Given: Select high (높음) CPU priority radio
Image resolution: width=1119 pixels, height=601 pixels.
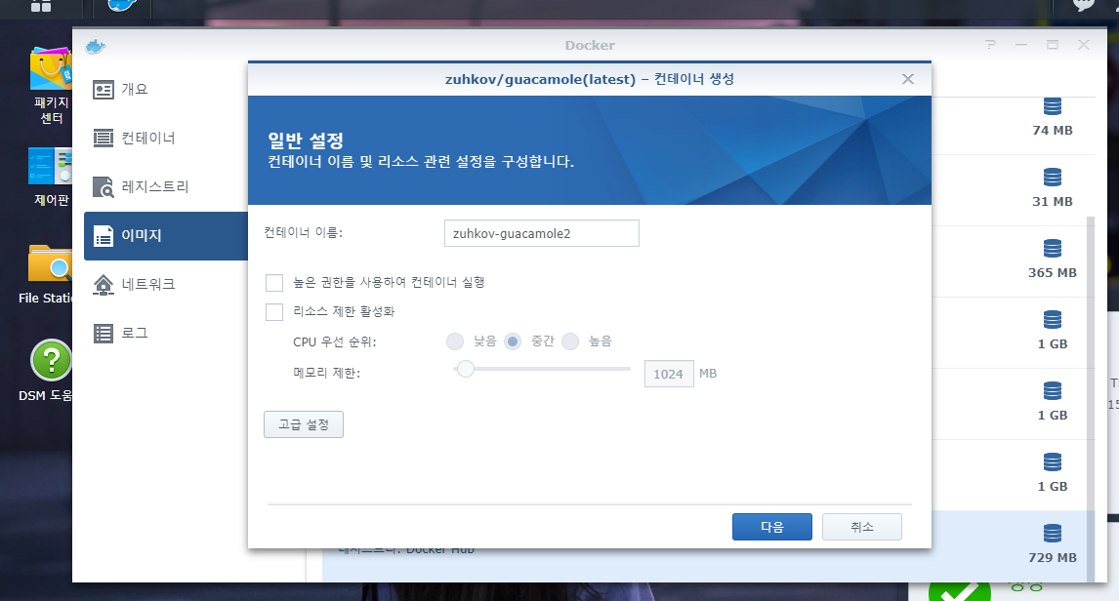Looking at the screenshot, I should pyautogui.click(x=570, y=341).
